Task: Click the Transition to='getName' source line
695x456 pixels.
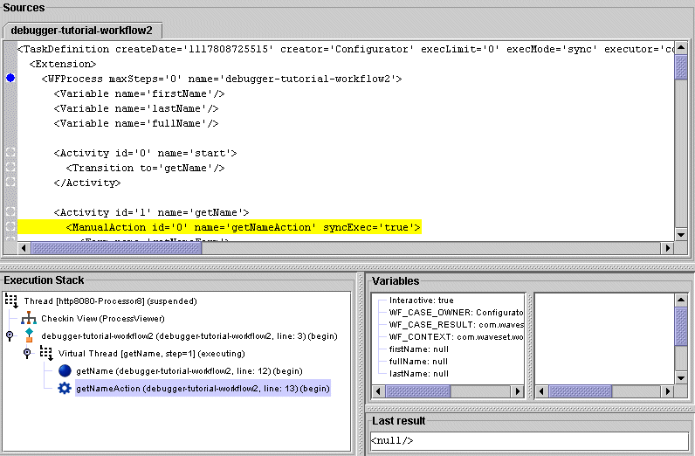Action: coord(146,168)
